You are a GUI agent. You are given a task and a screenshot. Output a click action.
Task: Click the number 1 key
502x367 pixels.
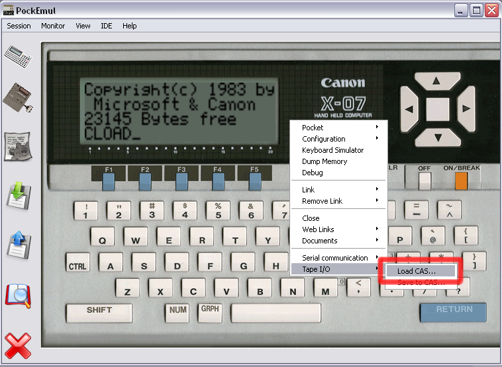coord(85,211)
